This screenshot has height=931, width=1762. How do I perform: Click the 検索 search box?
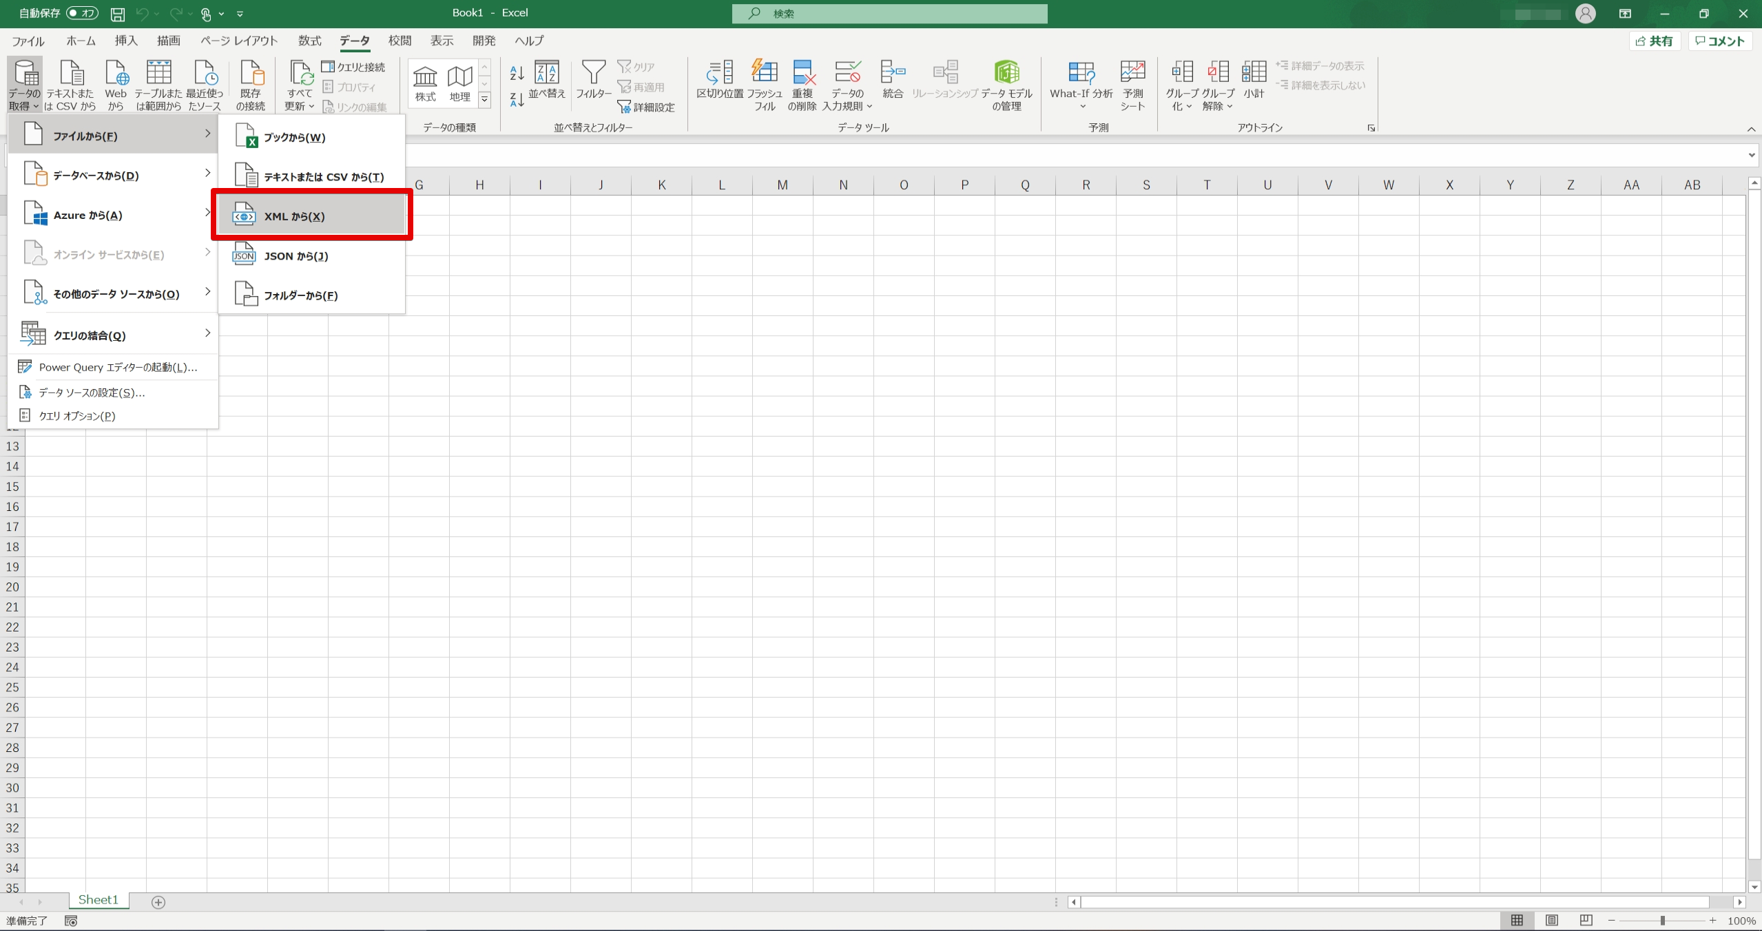(889, 14)
